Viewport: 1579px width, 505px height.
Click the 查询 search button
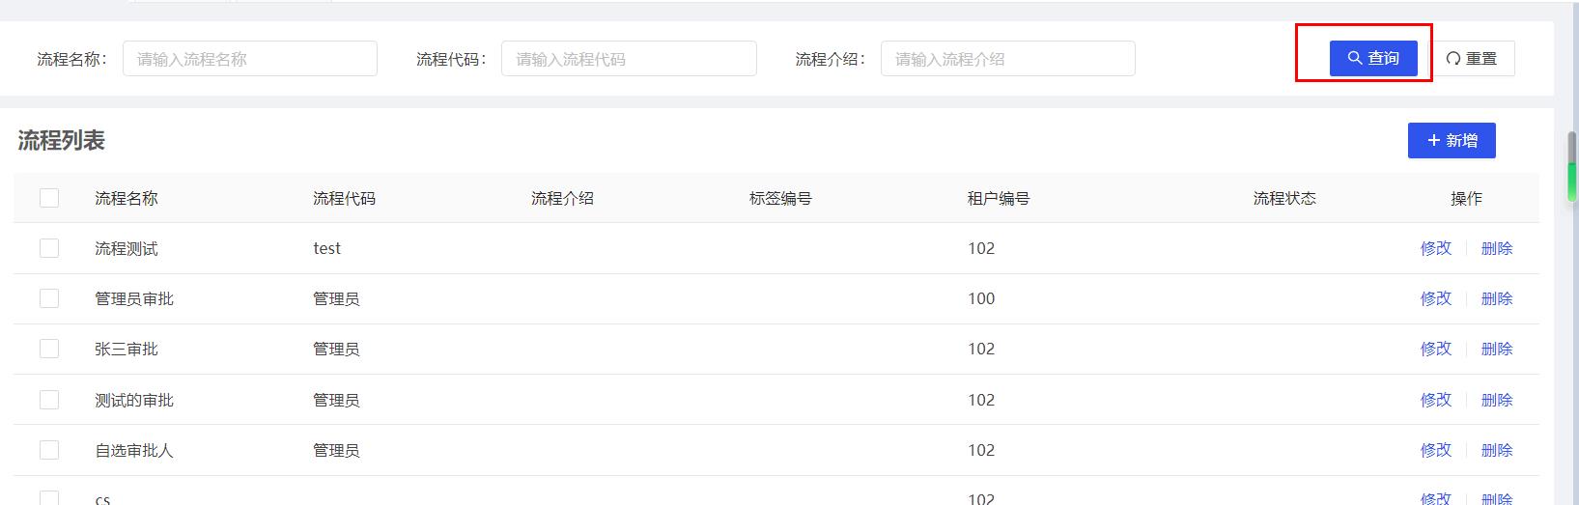(1373, 58)
